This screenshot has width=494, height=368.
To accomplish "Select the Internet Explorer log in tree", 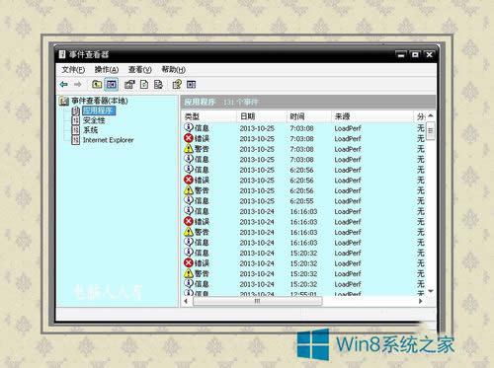I will tap(108, 140).
